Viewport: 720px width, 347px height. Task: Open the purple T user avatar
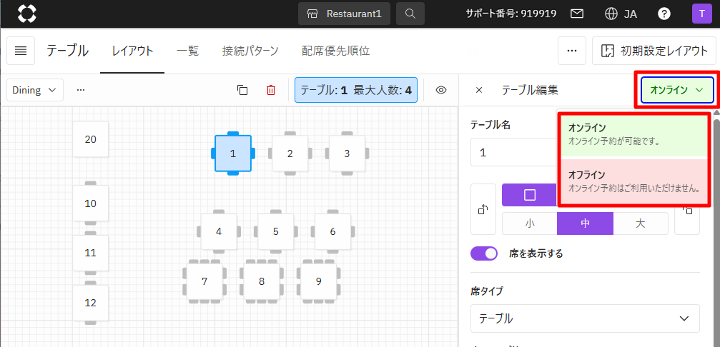pos(701,14)
